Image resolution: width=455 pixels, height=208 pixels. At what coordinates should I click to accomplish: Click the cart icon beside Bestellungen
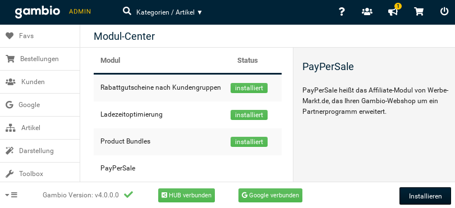coord(10,59)
